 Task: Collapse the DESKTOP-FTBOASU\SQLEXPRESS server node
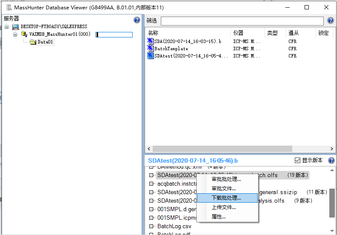coord(7,27)
